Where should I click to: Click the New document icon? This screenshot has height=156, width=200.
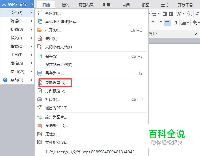click(x=40, y=13)
